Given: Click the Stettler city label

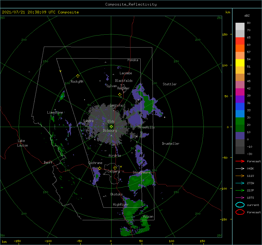Looking at the screenshot, I should tap(170, 84).
